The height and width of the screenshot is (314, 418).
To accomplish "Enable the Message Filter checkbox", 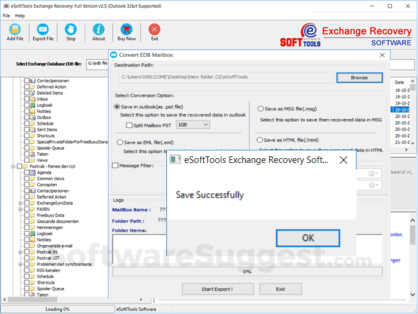I will coord(115,166).
